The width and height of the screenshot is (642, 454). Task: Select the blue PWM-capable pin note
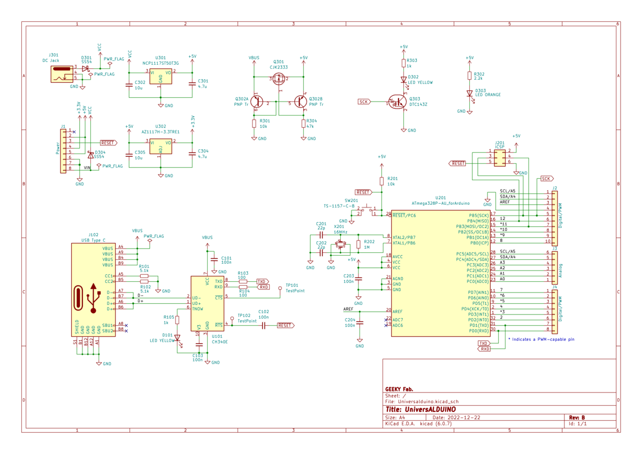[541, 339]
